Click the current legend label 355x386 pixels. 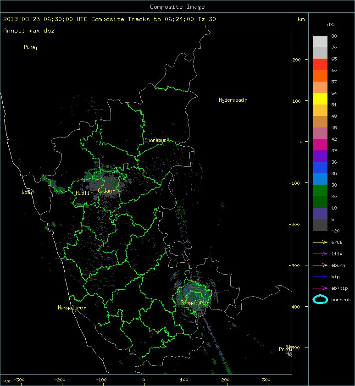pyautogui.click(x=341, y=300)
